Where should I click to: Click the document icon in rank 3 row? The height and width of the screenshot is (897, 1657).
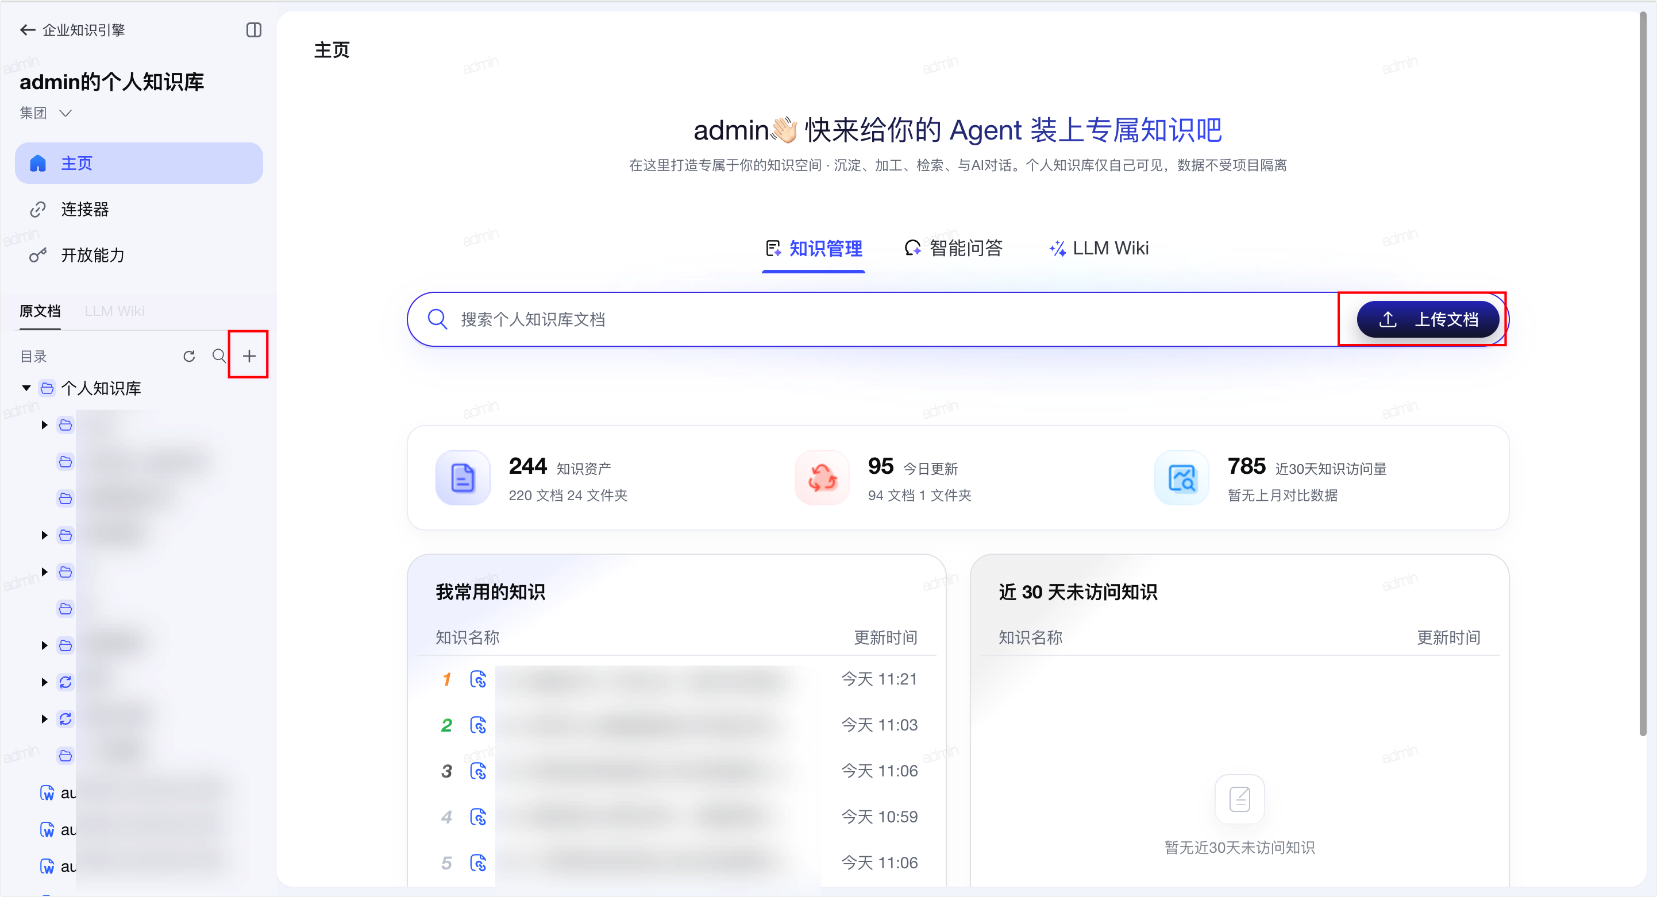[x=478, y=771]
